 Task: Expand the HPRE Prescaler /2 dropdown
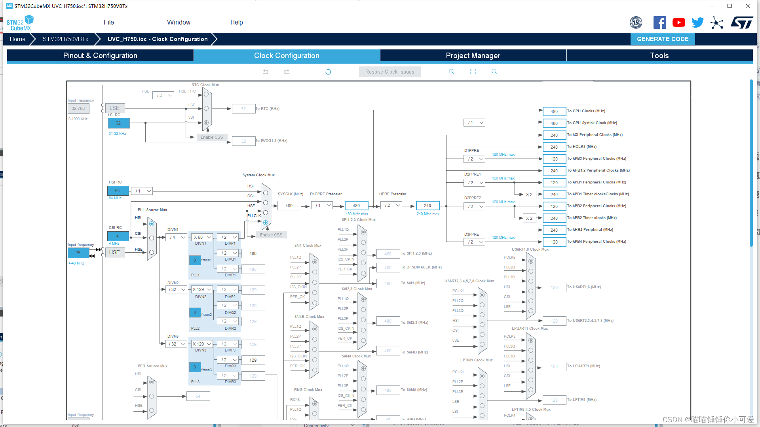(392, 205)
